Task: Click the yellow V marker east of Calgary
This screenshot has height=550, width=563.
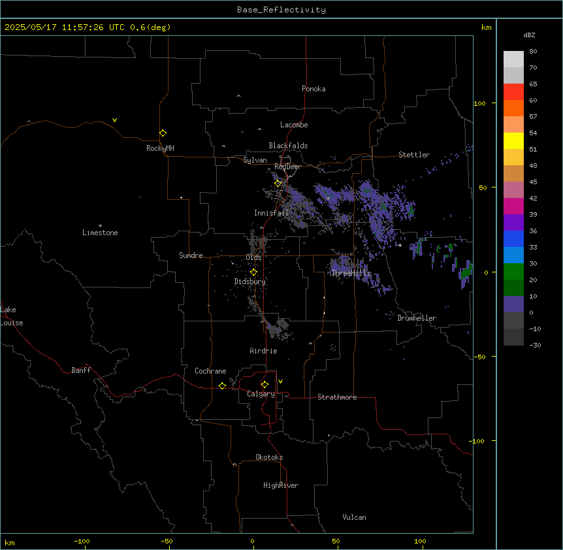Action: [280, 381]
